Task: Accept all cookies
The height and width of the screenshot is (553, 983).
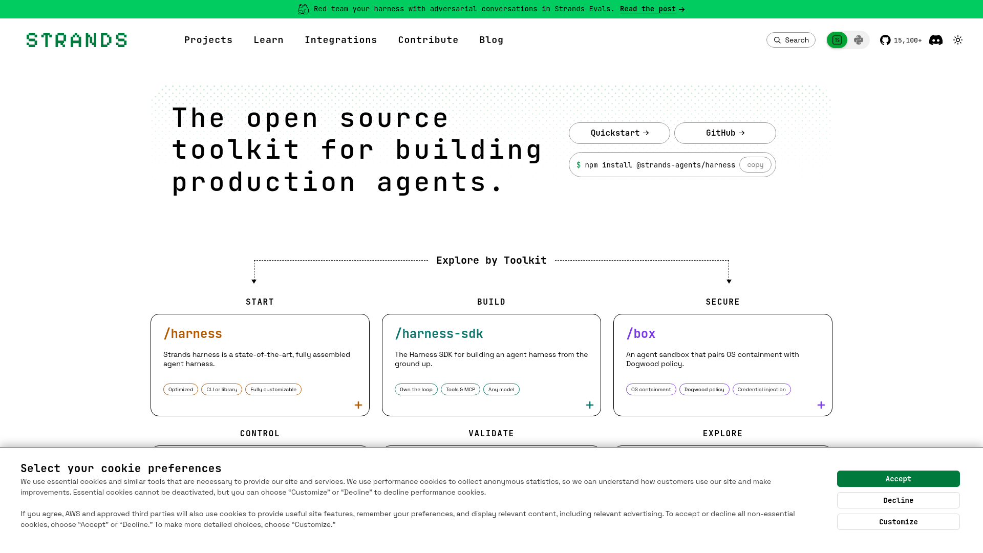Action: (x=899, y=479)
